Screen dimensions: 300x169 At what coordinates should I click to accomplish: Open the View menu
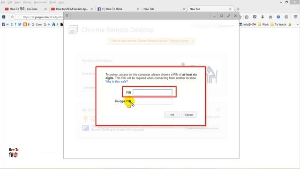[17, 2]
